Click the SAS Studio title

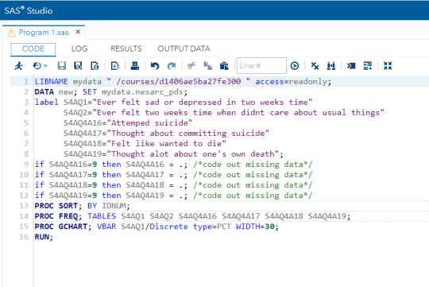click(x=29, y=10)
